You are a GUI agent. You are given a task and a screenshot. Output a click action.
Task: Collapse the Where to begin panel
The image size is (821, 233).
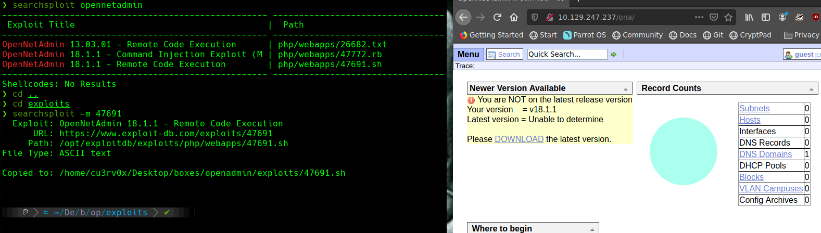[592, 229]
